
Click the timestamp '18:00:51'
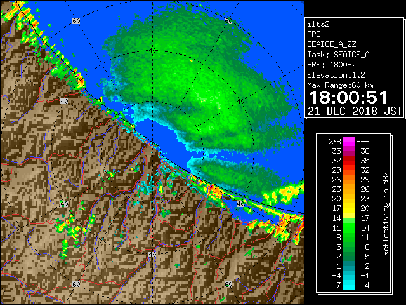pos(348,97)
